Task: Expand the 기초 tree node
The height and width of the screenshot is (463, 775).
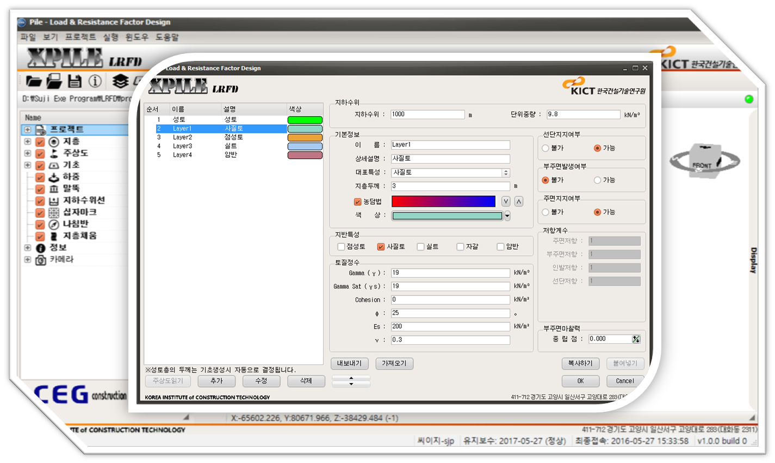Action: coord(27,165)
